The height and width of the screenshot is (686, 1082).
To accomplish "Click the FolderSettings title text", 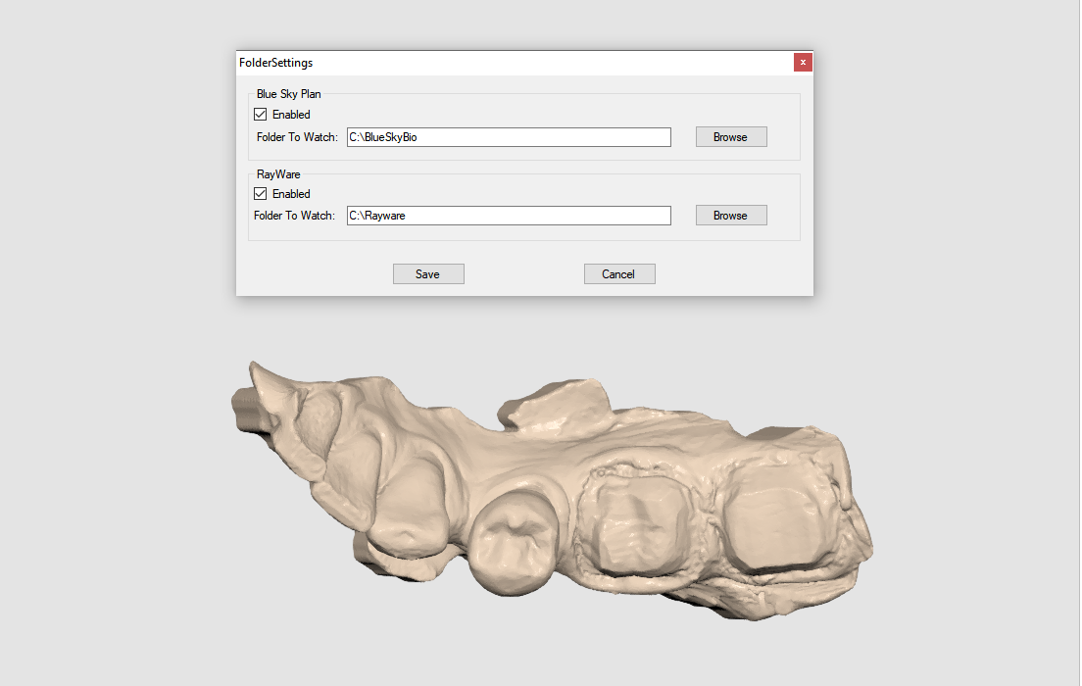I will (x=276, y=63).
